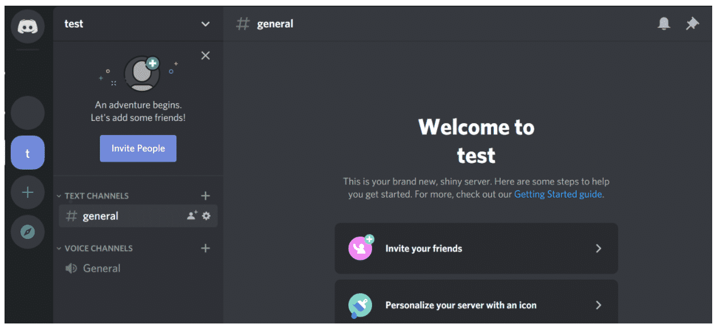The width and height of the screenshot is (719, 328).
Task: Select the test server avatar
Action: [27, 153]
